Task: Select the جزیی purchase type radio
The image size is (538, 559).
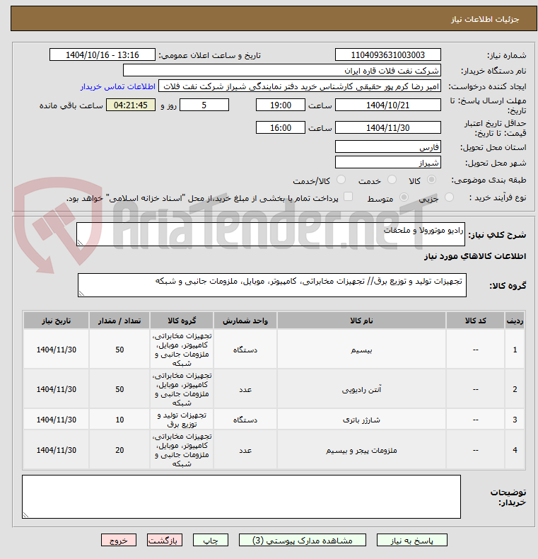Action: (x=450, y=197)
